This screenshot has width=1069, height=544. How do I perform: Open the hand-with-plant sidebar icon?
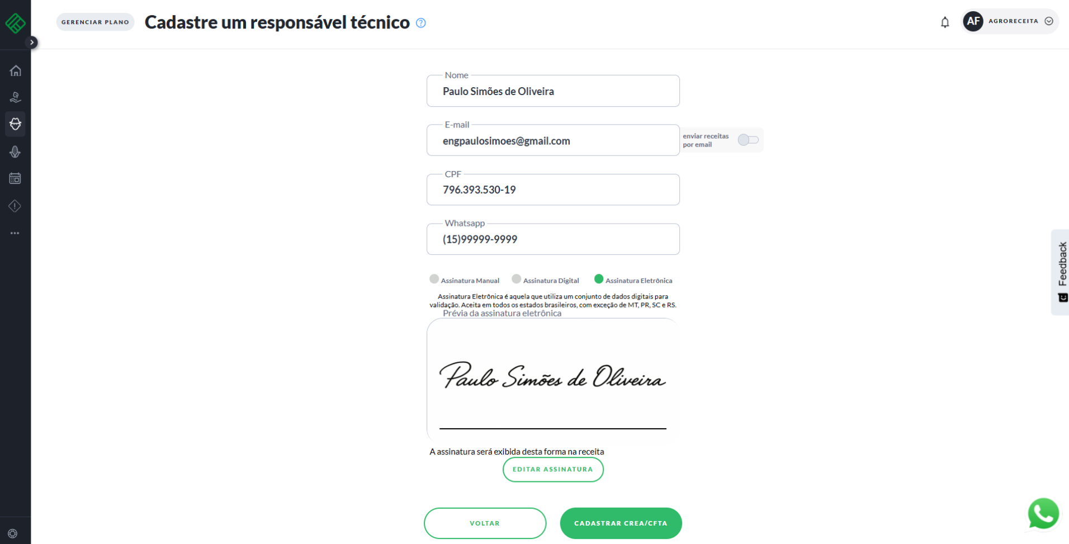click(15, 97)
